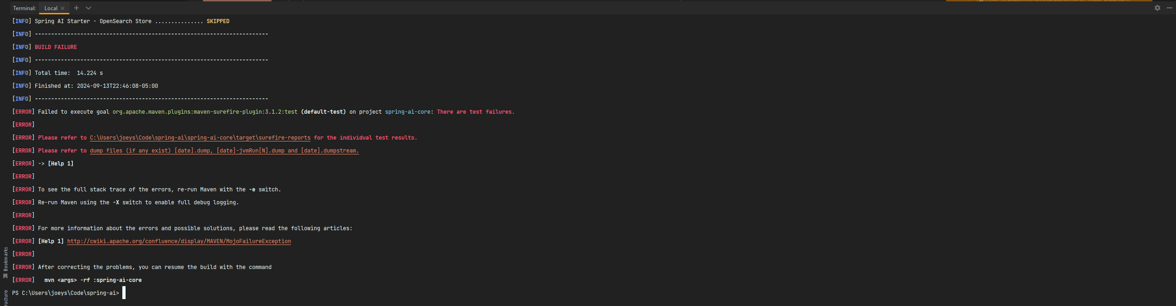This screenshot has width=1176, height=306.
Task: Open the terminal sessions dropdown arrow
Action: click(89, 8)
